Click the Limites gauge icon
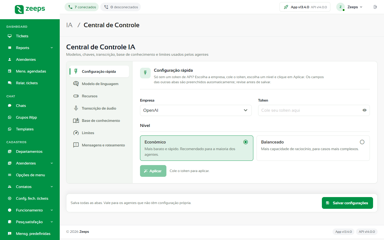This screenshot has height=240, width=384. tap(76, 133)
